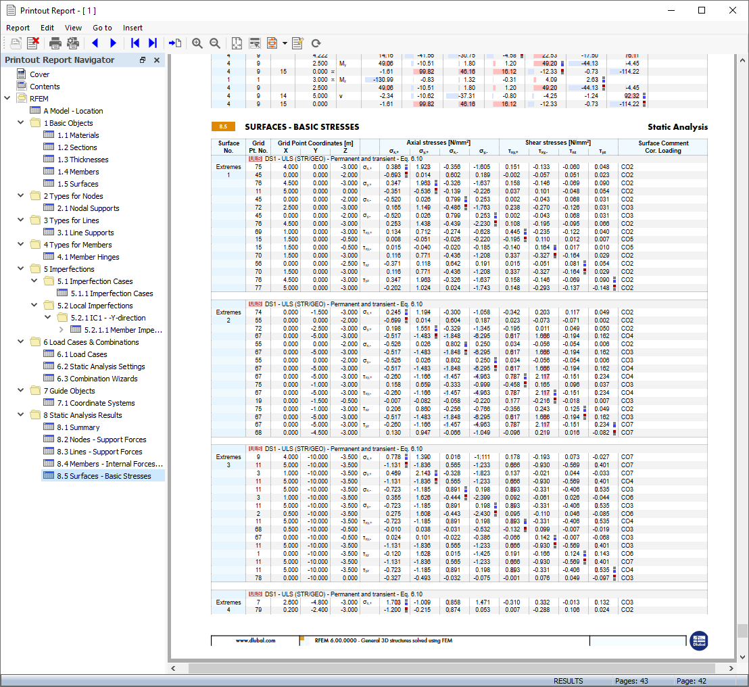Select 6.1 Load Cases tree item
Screen dimensions: 749x687
[82, 354]
